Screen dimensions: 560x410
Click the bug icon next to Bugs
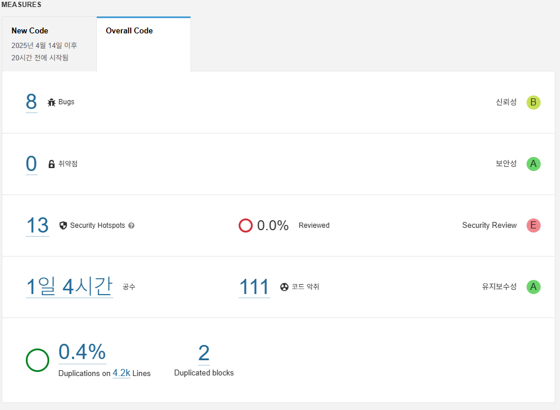pyautogui.click(x=52, y=102)
